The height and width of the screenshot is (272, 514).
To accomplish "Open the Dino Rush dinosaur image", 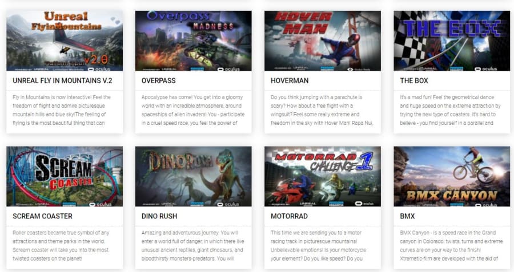I will (x=194, y=176).
